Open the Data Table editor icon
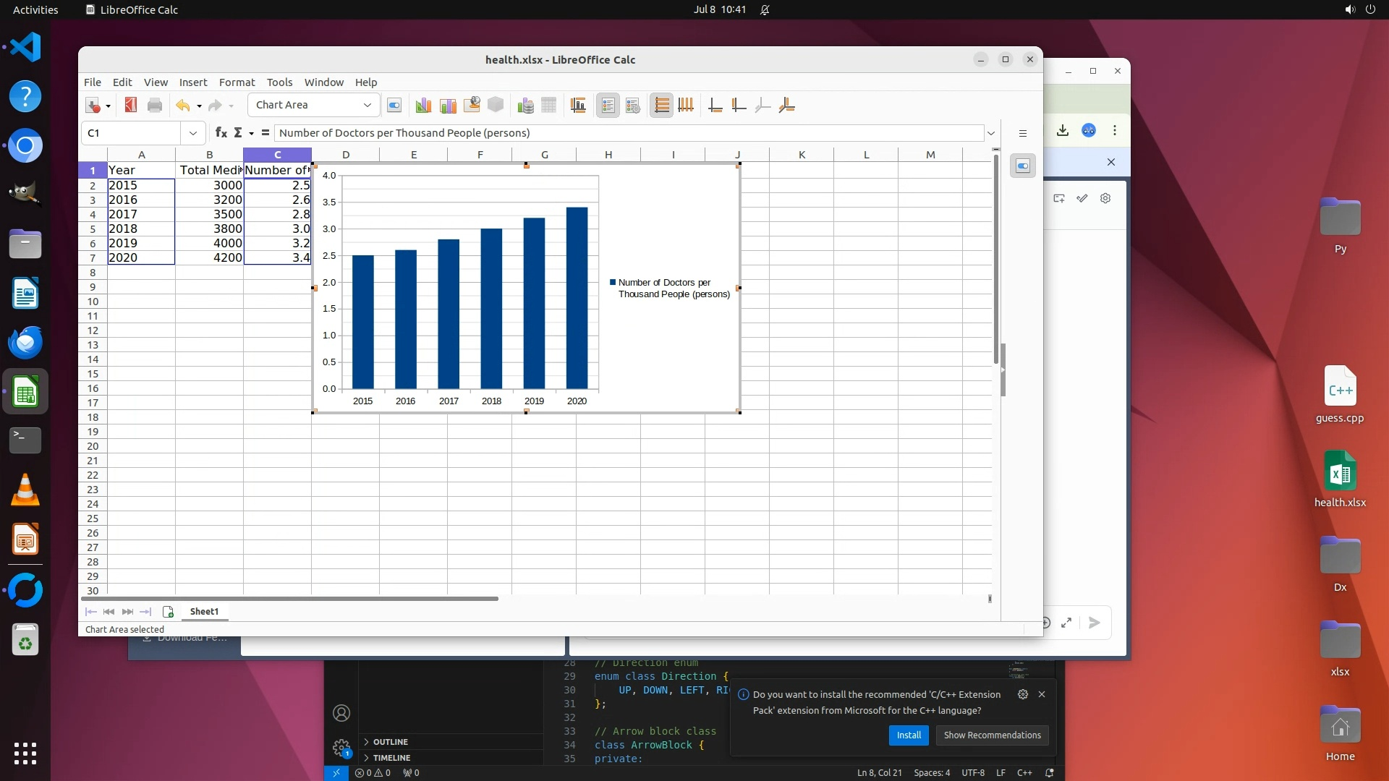The image size is (1389, 781). tap(548, 106)
